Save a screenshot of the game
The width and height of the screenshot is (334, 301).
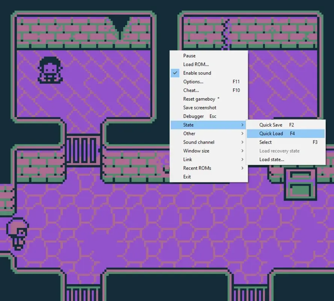click(199, 107)
